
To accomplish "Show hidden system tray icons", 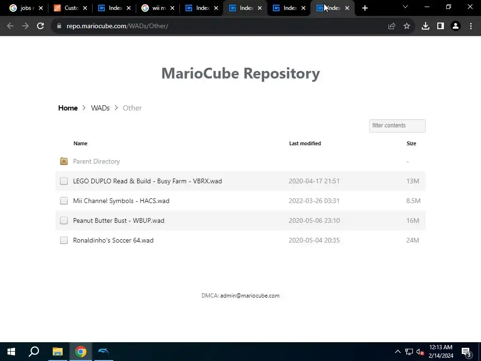I will [x=397, y=352].
